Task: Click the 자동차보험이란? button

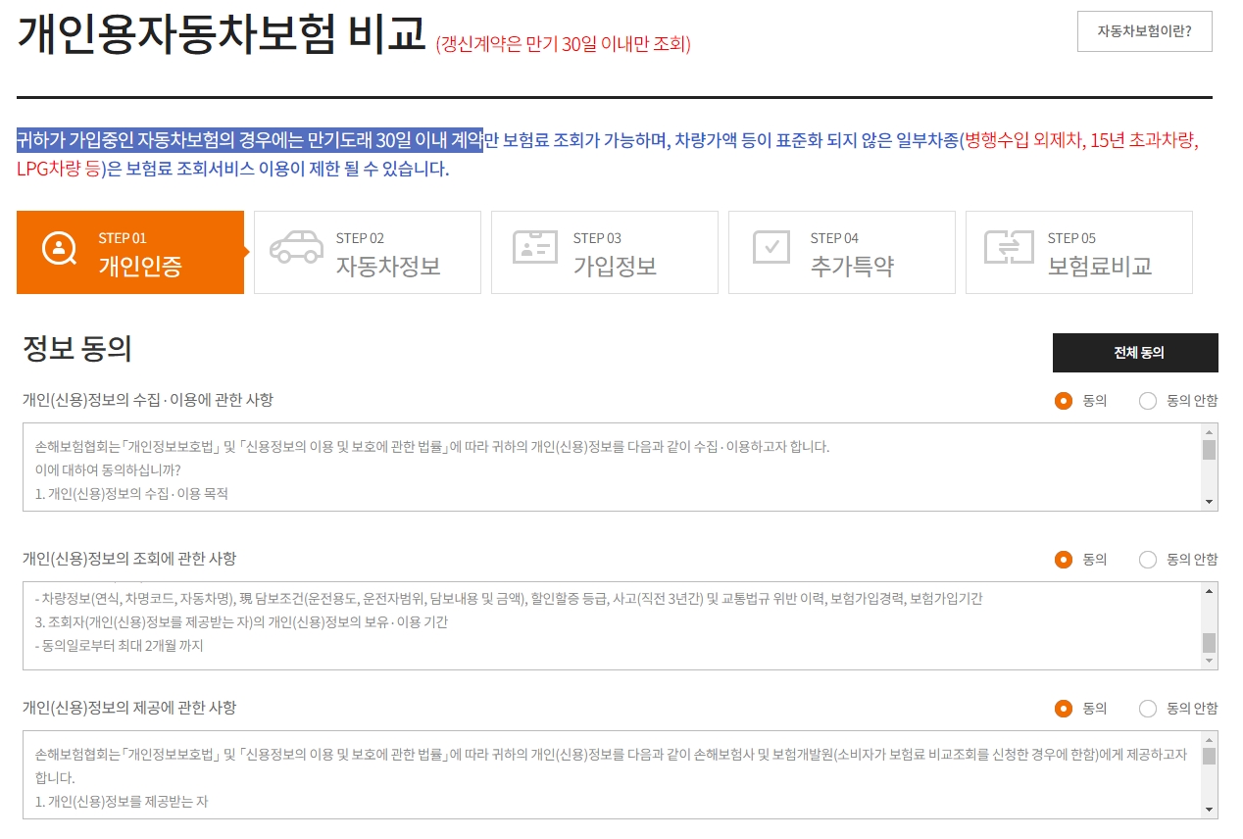Action: (1144, 31)
